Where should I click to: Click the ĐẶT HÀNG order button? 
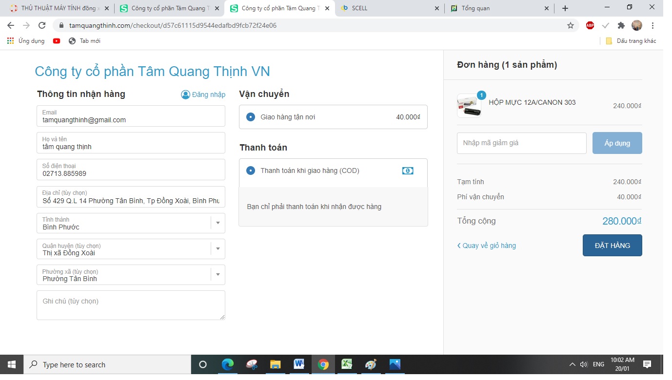pyautogui.click(x=613, y=246)
